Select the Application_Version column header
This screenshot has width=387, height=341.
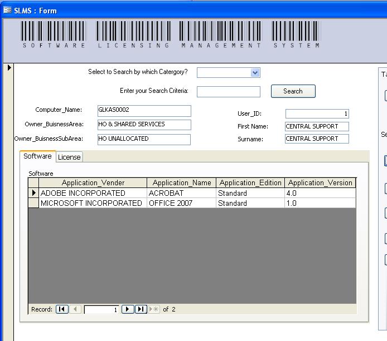click(x=320, y=182)
